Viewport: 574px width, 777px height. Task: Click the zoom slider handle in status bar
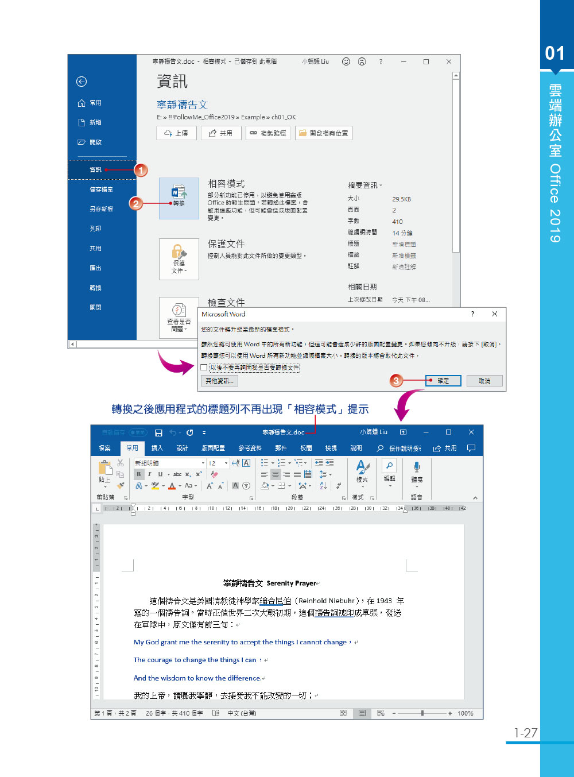click(422, 713)
